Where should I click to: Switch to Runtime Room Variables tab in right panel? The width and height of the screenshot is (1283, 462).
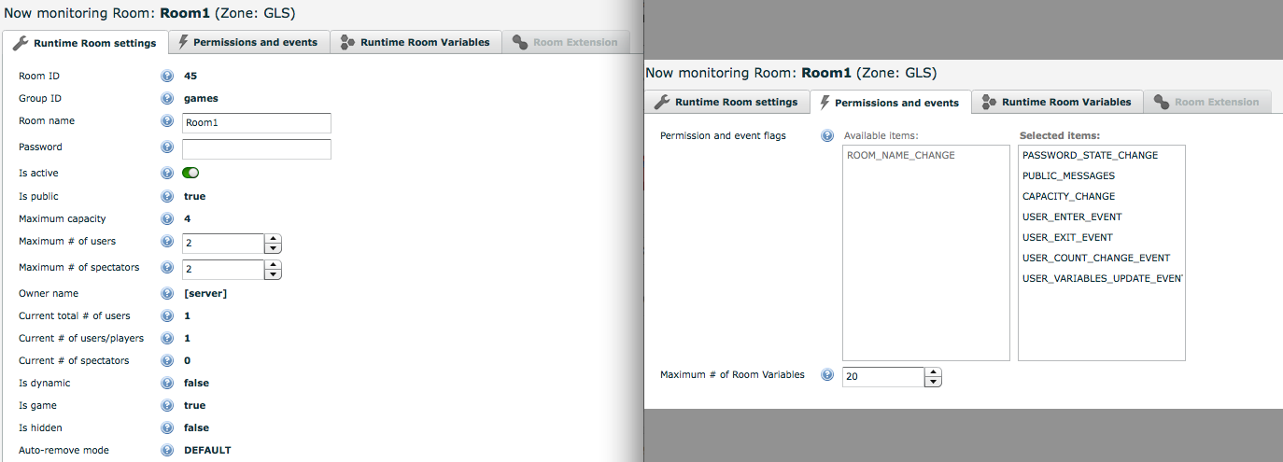tap(1057, 102)
